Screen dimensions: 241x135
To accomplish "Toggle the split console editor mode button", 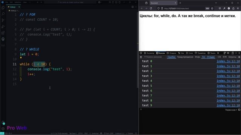I will coord(239,110).
